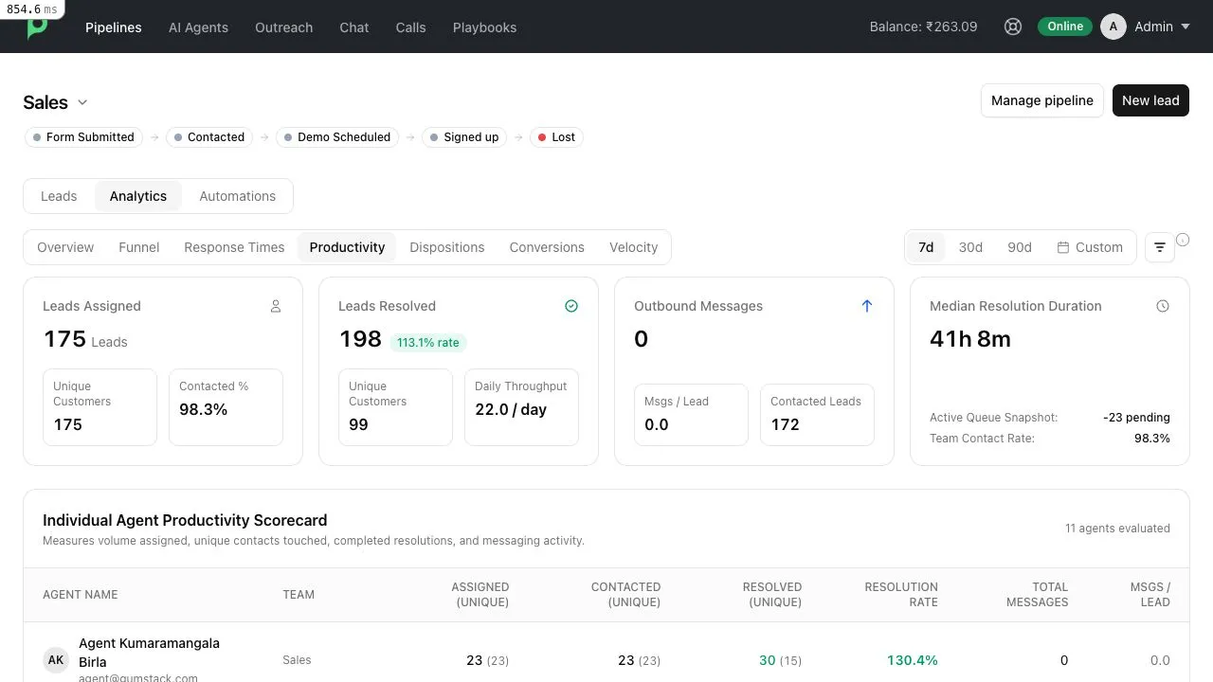The height and width of the screenshot is (682, 1213).
Task: Open the Conversions tab
Action: coord(547,247)
